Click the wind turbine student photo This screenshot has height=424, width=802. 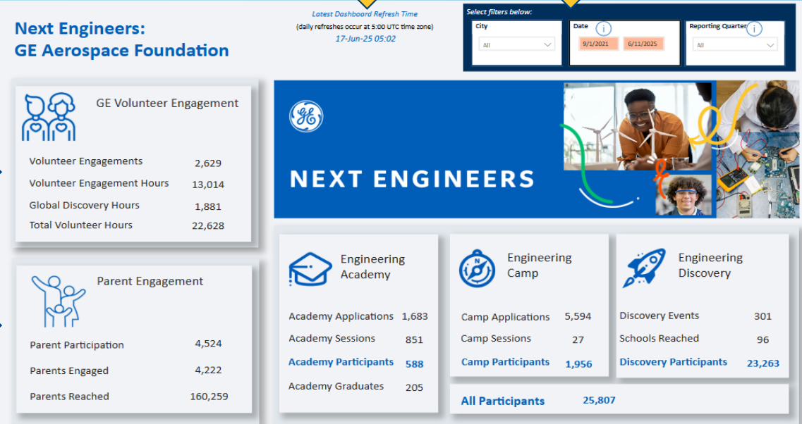point(638,125)
